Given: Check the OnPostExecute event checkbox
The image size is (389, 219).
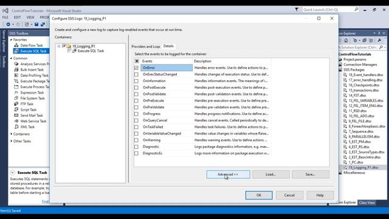Looking at the screenshot, I should tap(136, 88).
